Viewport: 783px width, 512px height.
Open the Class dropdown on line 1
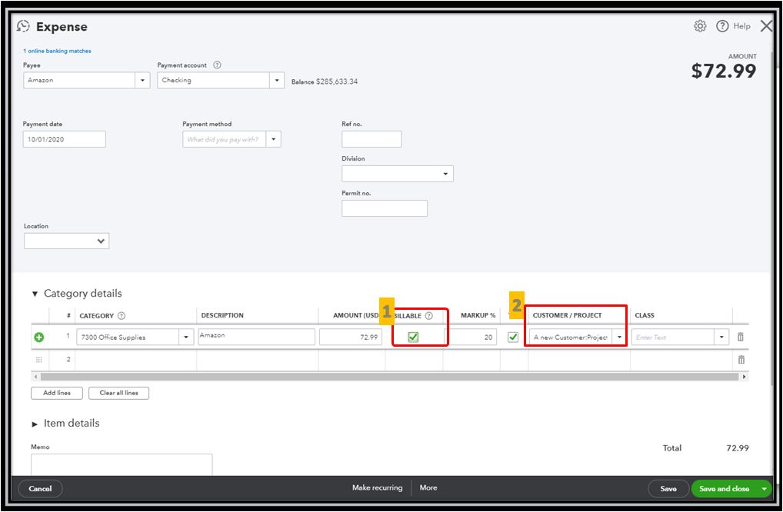point(721,337)
